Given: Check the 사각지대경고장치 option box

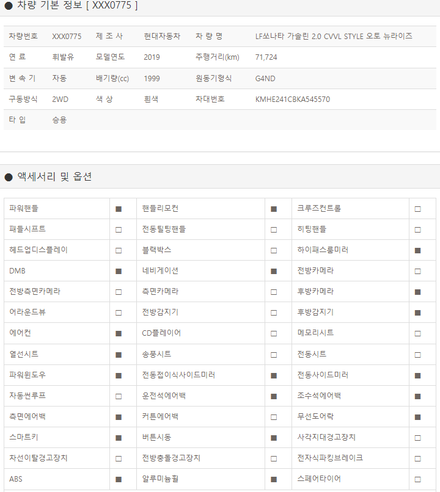Looking at the screenshot, I should click(418, 438).
